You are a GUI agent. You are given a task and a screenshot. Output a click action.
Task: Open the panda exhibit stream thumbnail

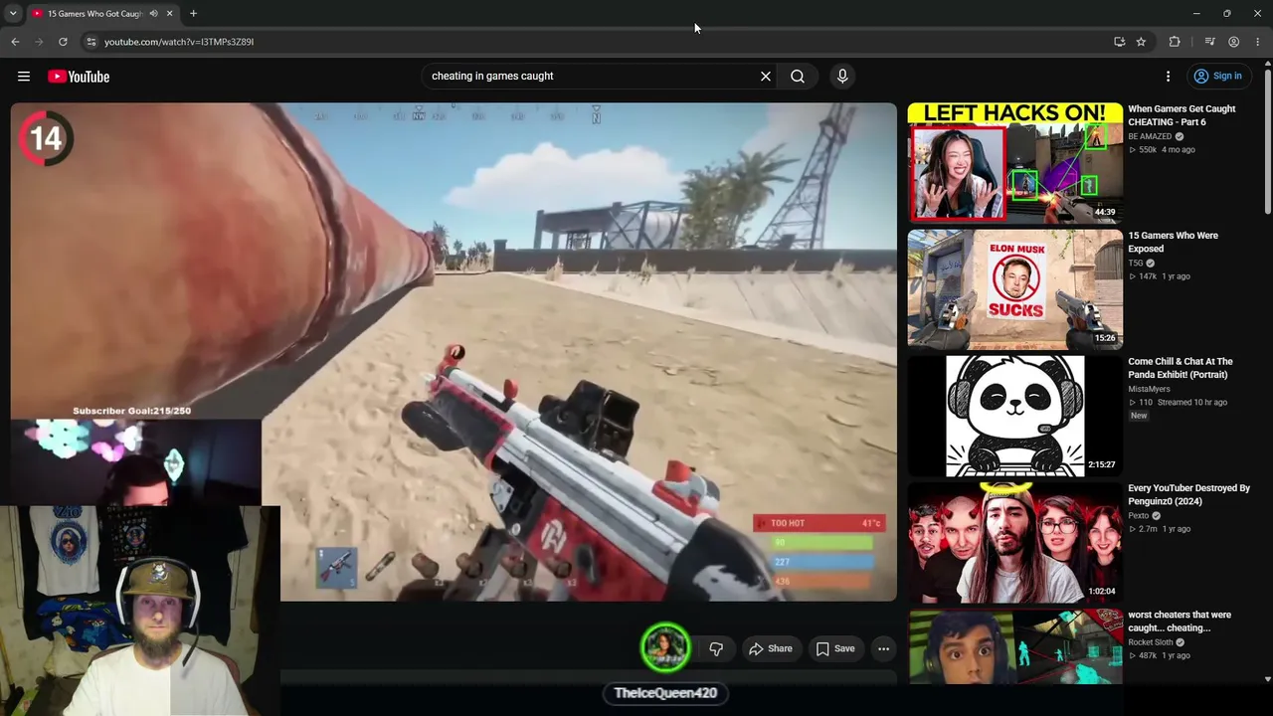coord(1014,416)
